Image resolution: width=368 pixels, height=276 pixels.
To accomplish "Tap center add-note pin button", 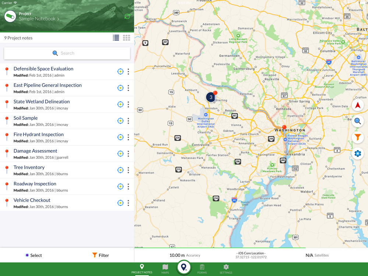I will 184,267.
